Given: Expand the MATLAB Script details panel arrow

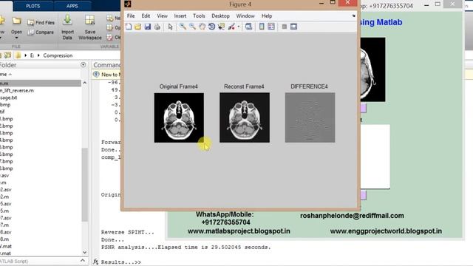Looking at the screenshot, I should click(83, 261).
